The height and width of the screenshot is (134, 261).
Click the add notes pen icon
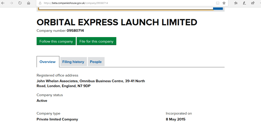244,3
